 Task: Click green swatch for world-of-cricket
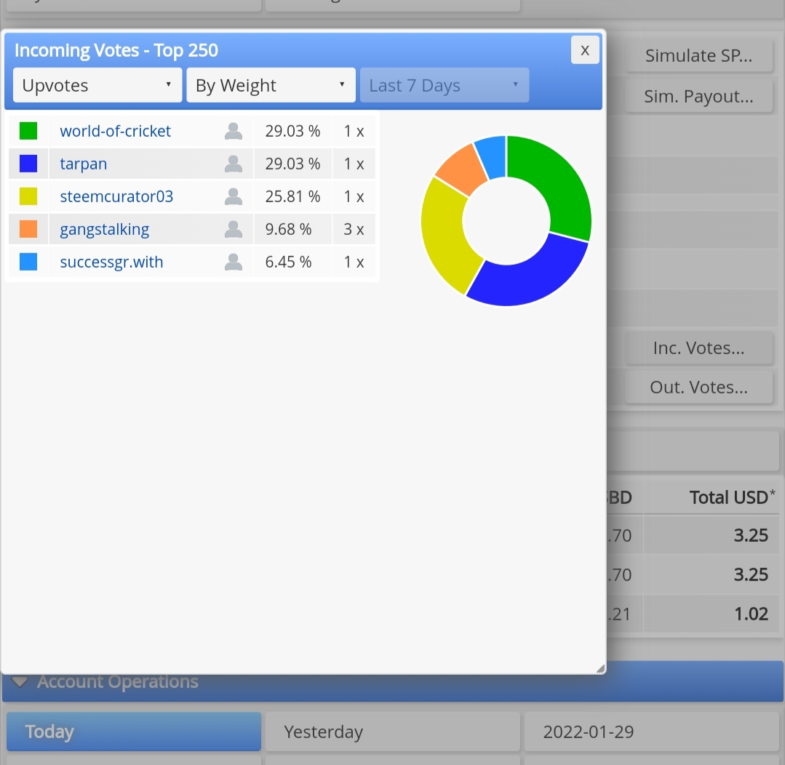pyautogui.click(x=28, y=131)
